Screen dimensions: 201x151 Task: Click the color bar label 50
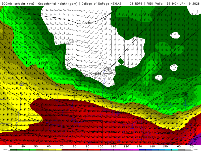pyautogui.click(x=36, y=146)
